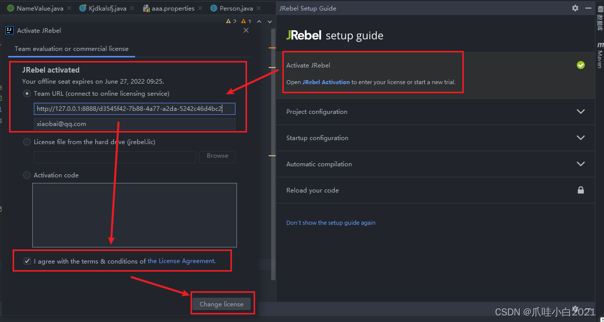Click Don't show the setup guide again

pyautogui.click(x=331, y=223)
